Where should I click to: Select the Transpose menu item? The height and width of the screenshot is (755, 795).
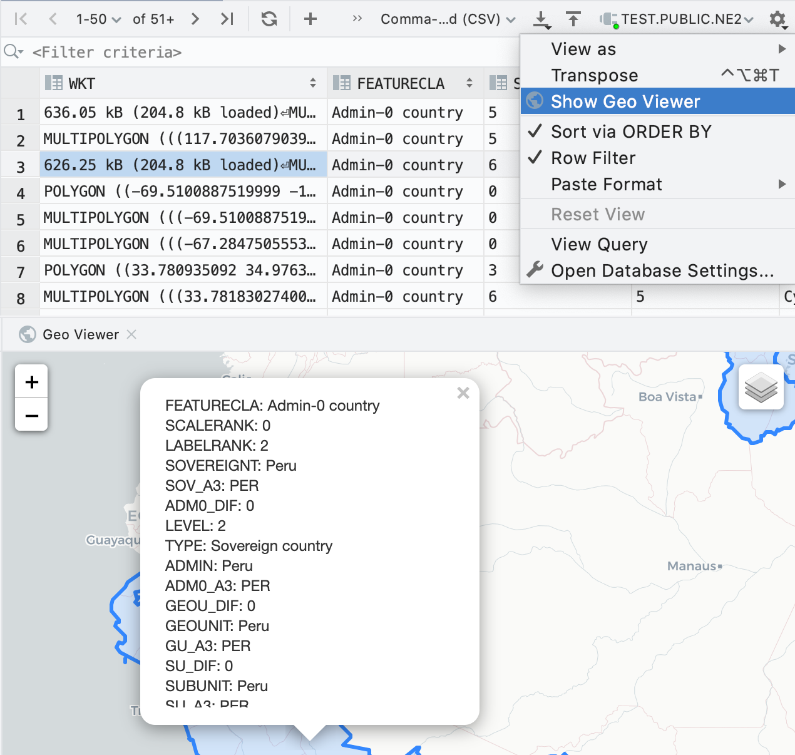click(657, 75)
